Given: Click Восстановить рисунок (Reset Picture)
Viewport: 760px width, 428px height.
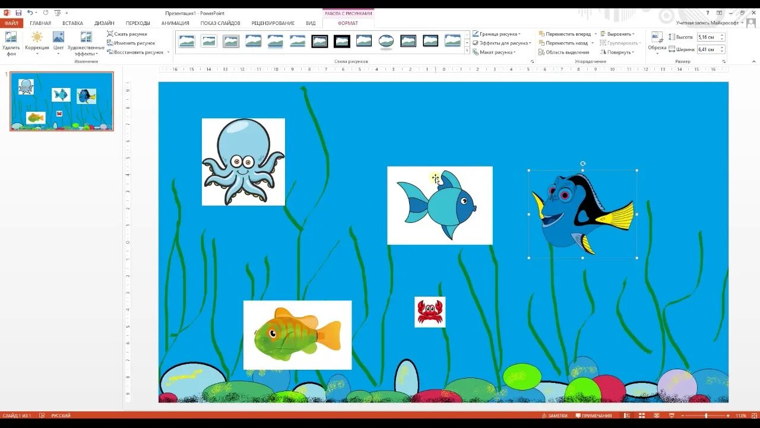Looking at the screenshot, I should point(135,52).
